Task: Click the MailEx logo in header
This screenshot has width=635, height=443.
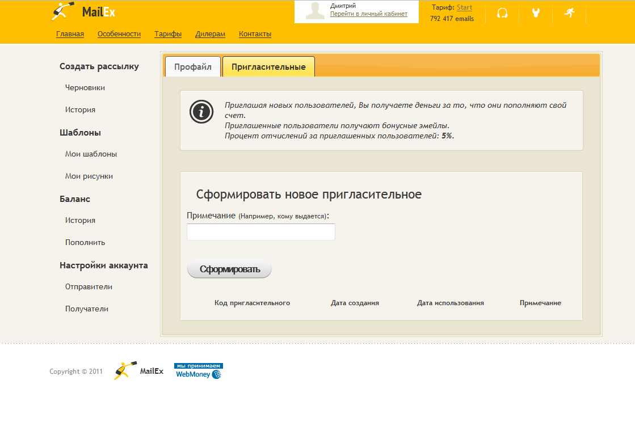Action: tap(83, 11)
